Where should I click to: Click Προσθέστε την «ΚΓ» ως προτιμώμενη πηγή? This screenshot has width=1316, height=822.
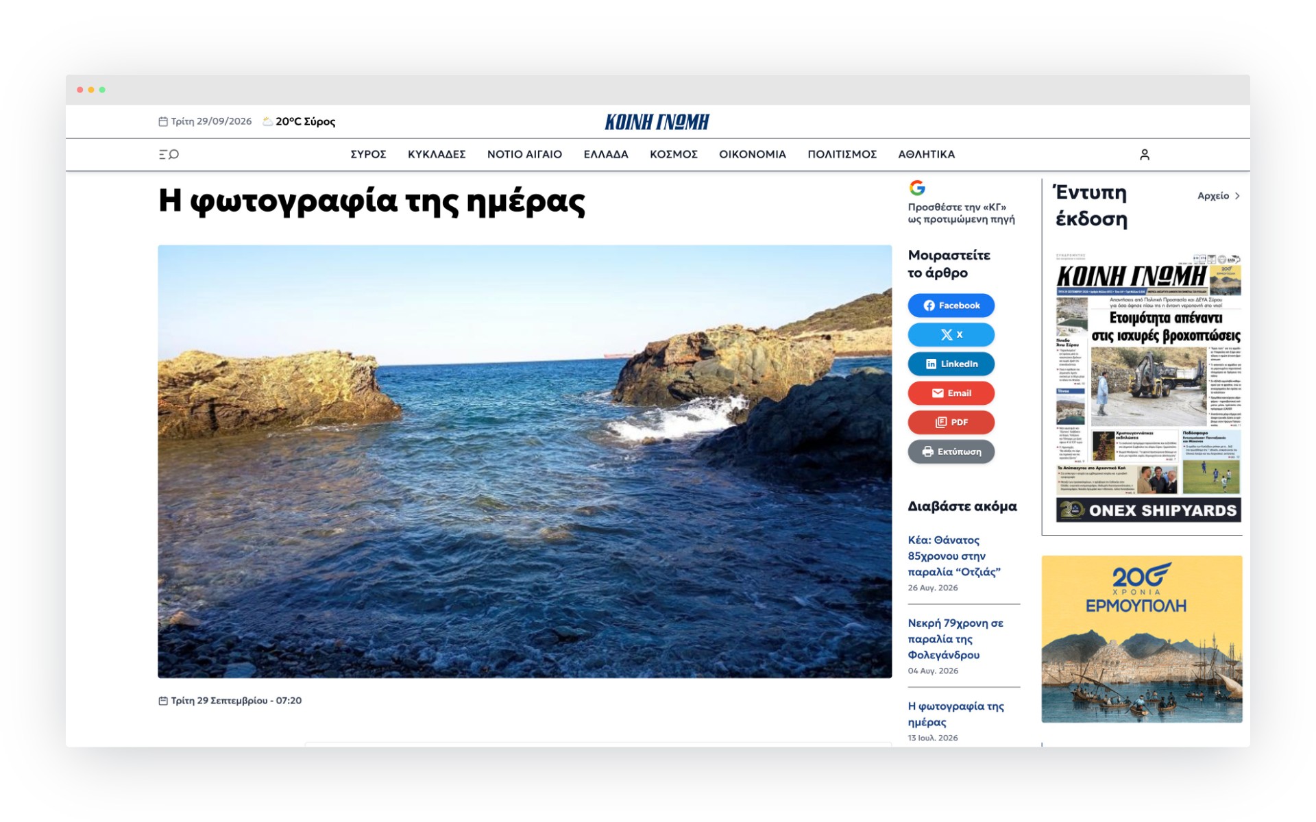(x=961, y=213)
